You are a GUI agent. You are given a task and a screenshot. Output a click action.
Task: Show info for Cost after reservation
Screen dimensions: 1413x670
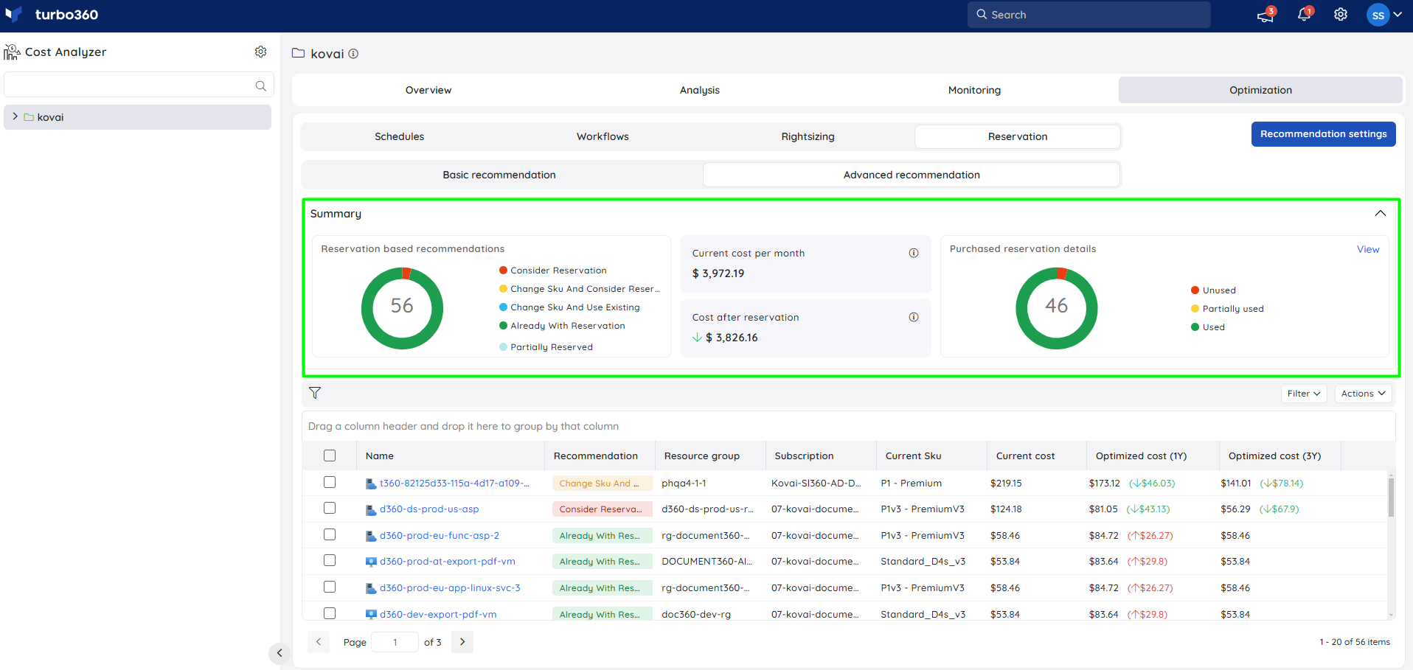click(x=914, y=317)
